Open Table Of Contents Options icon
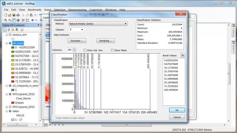The image size is (237, 133). coord(22,30)
